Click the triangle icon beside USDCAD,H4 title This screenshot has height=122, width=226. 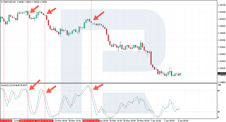tap(2, 2)
